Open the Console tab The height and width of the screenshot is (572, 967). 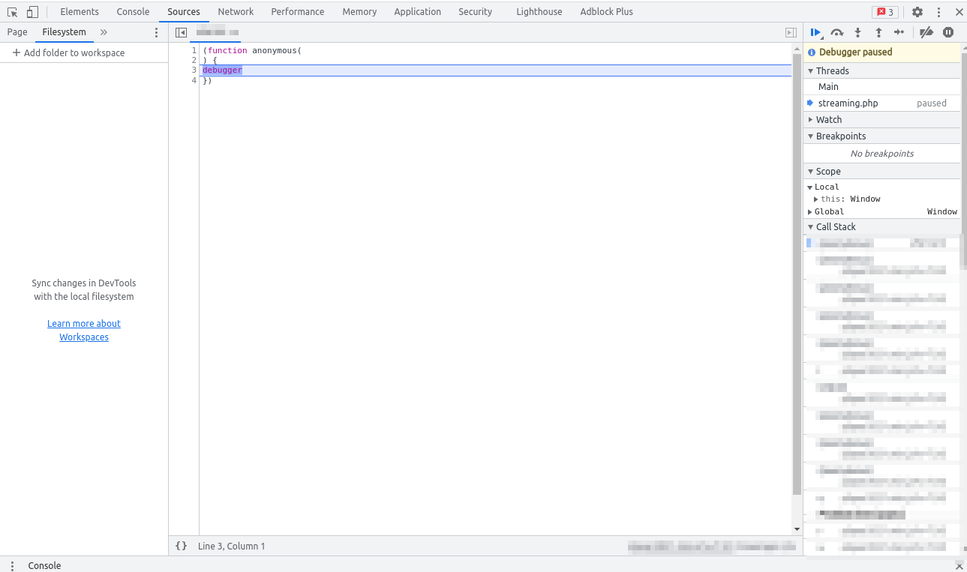[x=133, y=12]
